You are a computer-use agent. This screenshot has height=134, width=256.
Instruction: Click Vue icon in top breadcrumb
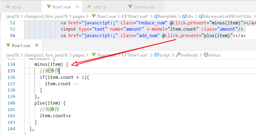tap(94, 16)
